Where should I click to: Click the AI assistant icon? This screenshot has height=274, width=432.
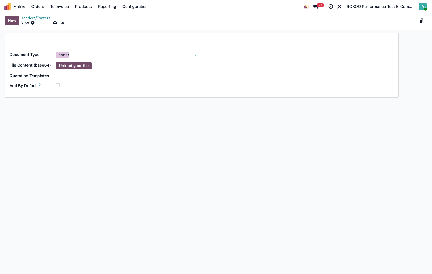pos(306,7)
